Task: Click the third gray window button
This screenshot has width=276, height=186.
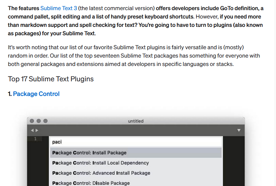Action: 45,121
